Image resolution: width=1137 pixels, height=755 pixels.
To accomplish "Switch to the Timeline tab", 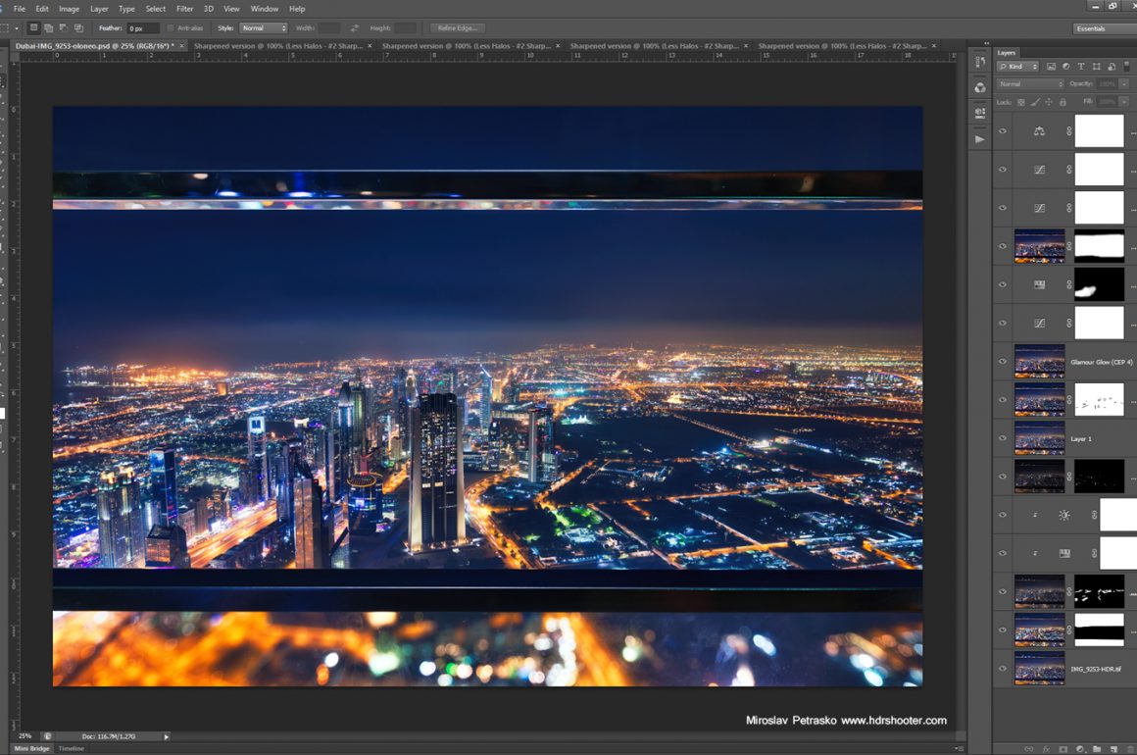I will point(72,748).
